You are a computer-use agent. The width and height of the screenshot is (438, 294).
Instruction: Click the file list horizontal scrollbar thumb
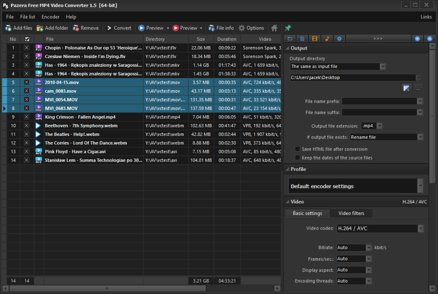click(107, 288)
